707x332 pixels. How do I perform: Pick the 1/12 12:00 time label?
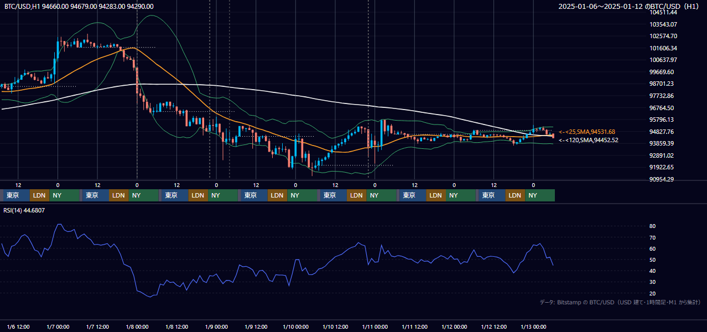click(494, 327)
